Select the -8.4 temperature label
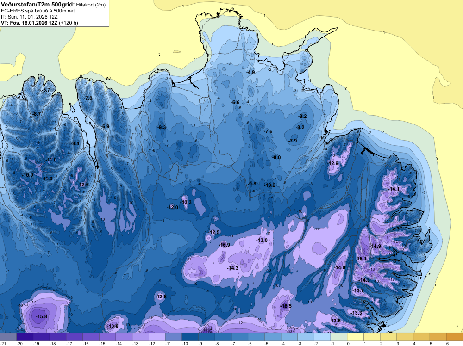 pyautogui.click(x=75, y=144)
